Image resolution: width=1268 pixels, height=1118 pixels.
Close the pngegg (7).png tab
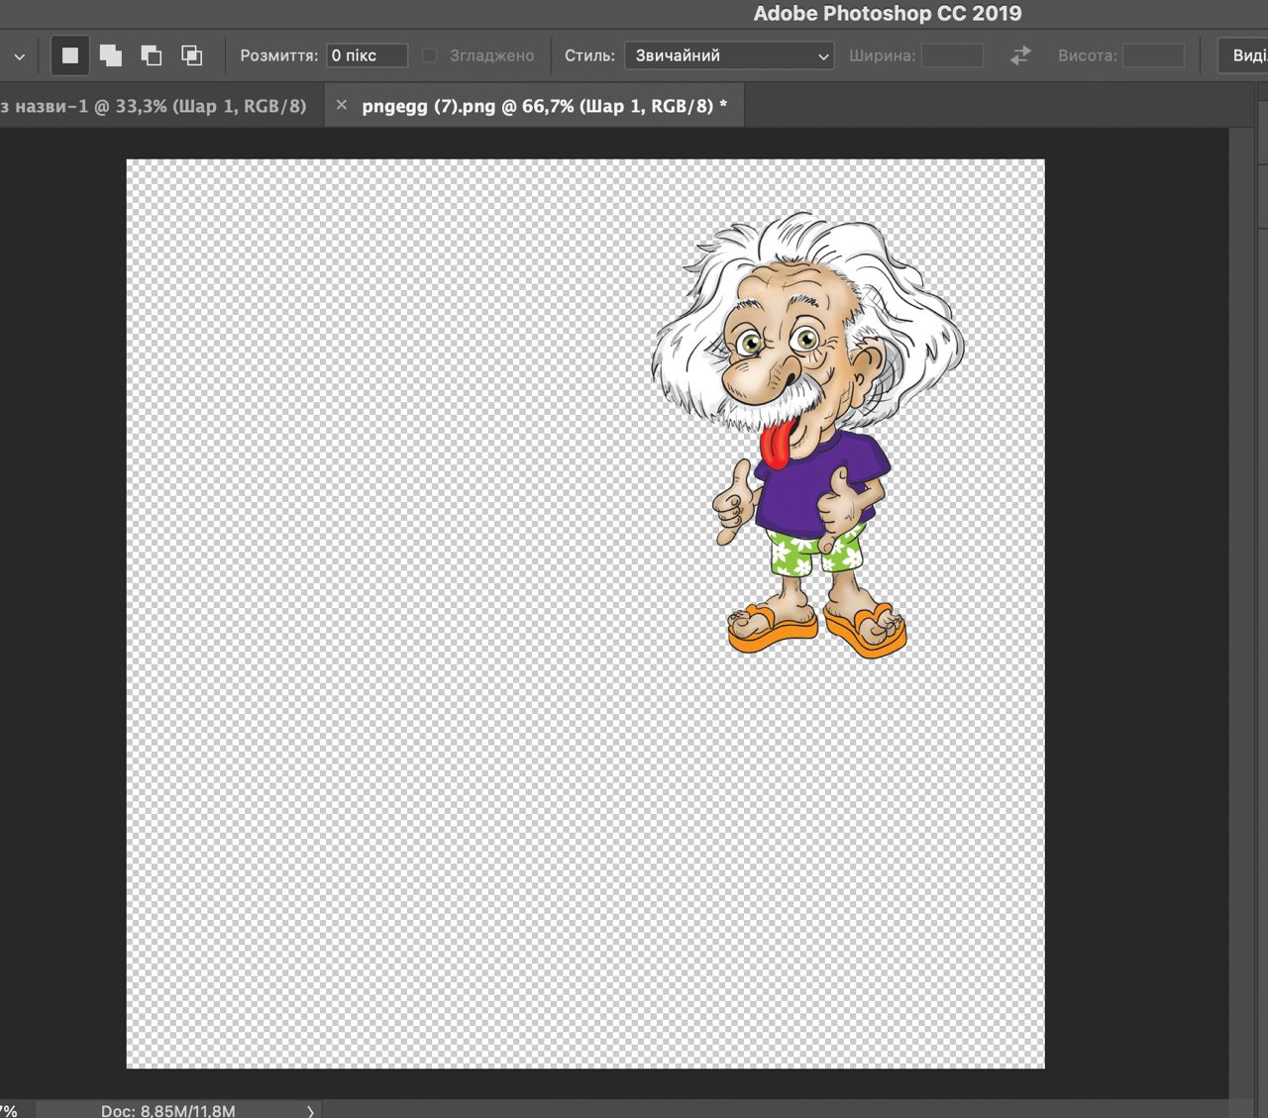(x=342, y=105)
